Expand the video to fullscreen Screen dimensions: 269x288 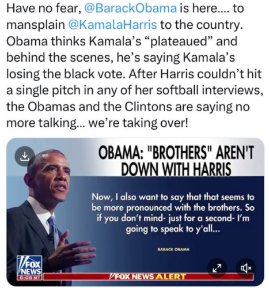pyautogui.click(x=217, y=268)
